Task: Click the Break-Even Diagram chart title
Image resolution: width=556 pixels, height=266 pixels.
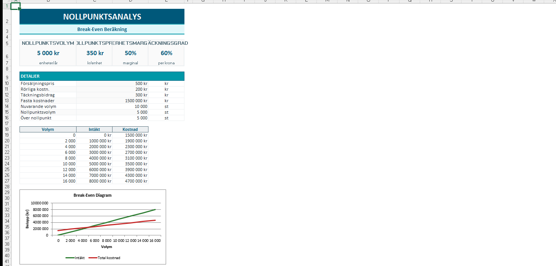Action: tap(92, 195)
